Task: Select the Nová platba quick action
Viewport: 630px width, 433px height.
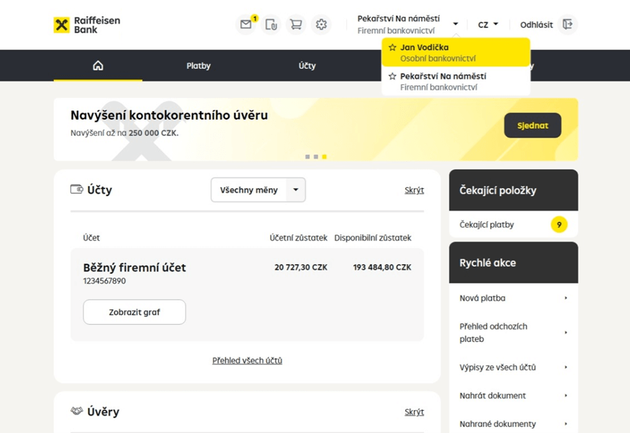Action: pos(513,298)
